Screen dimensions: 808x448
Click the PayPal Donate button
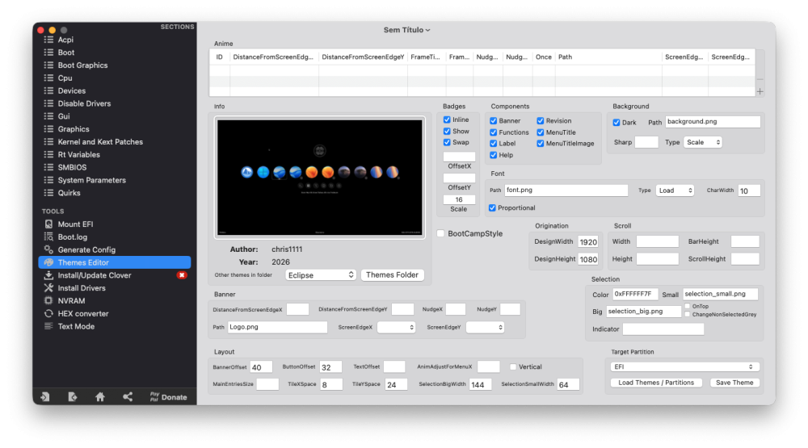(169, 396)
